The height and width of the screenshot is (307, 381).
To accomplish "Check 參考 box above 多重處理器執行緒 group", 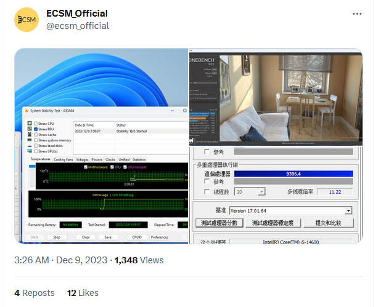I will 207,151.
